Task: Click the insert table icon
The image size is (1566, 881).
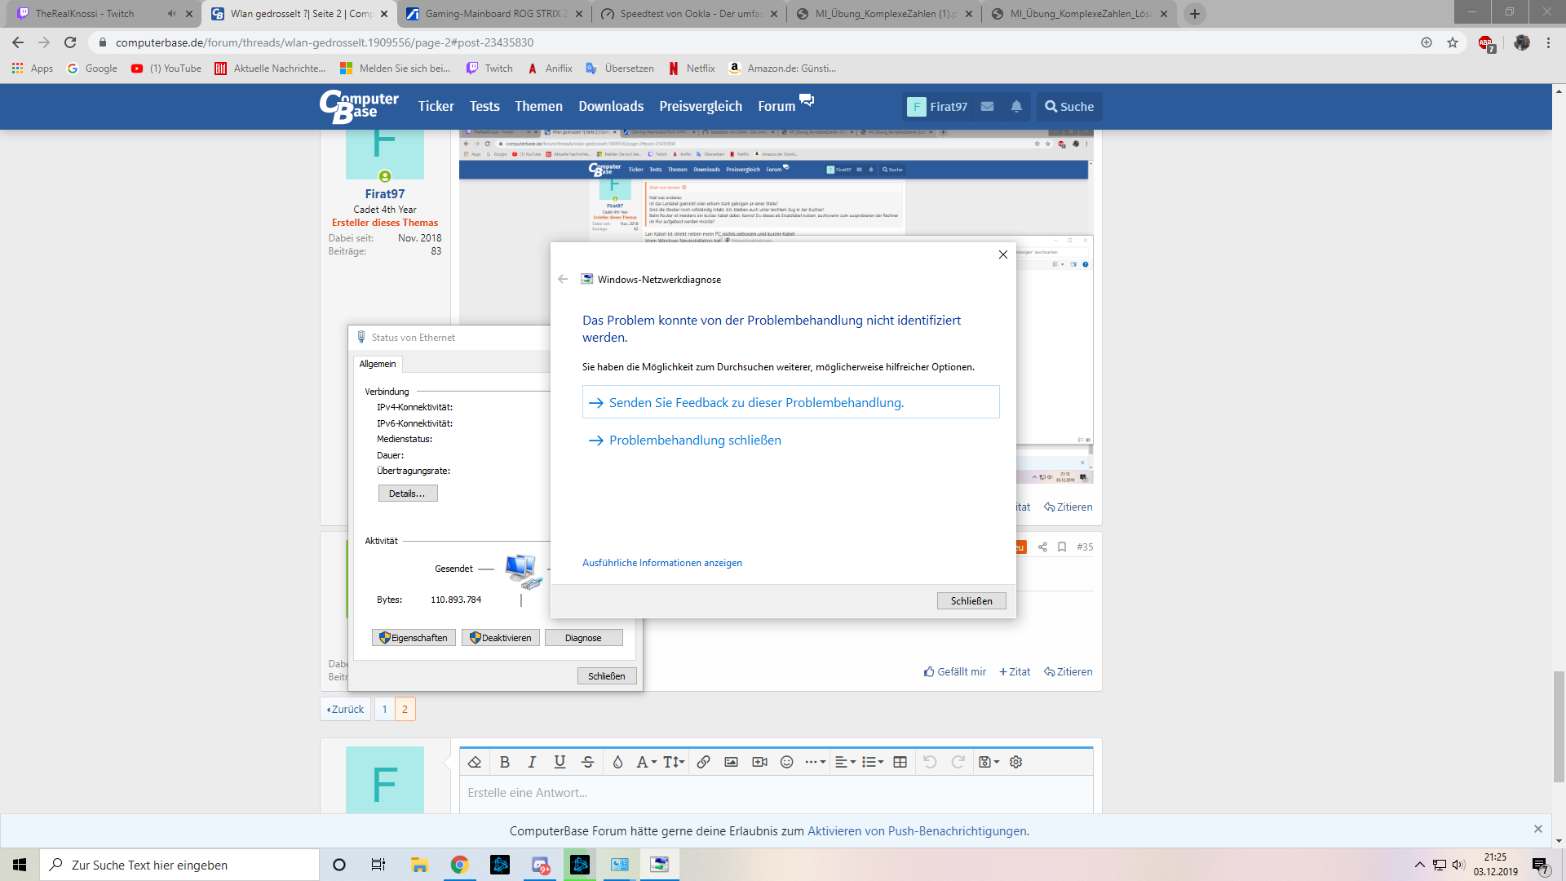Action: pyautogui.click(x=900, y=762)
